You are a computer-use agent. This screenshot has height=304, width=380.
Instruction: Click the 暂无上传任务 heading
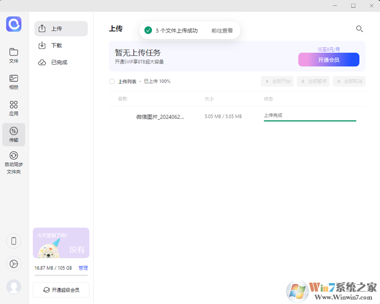click(x=138, y=53)
